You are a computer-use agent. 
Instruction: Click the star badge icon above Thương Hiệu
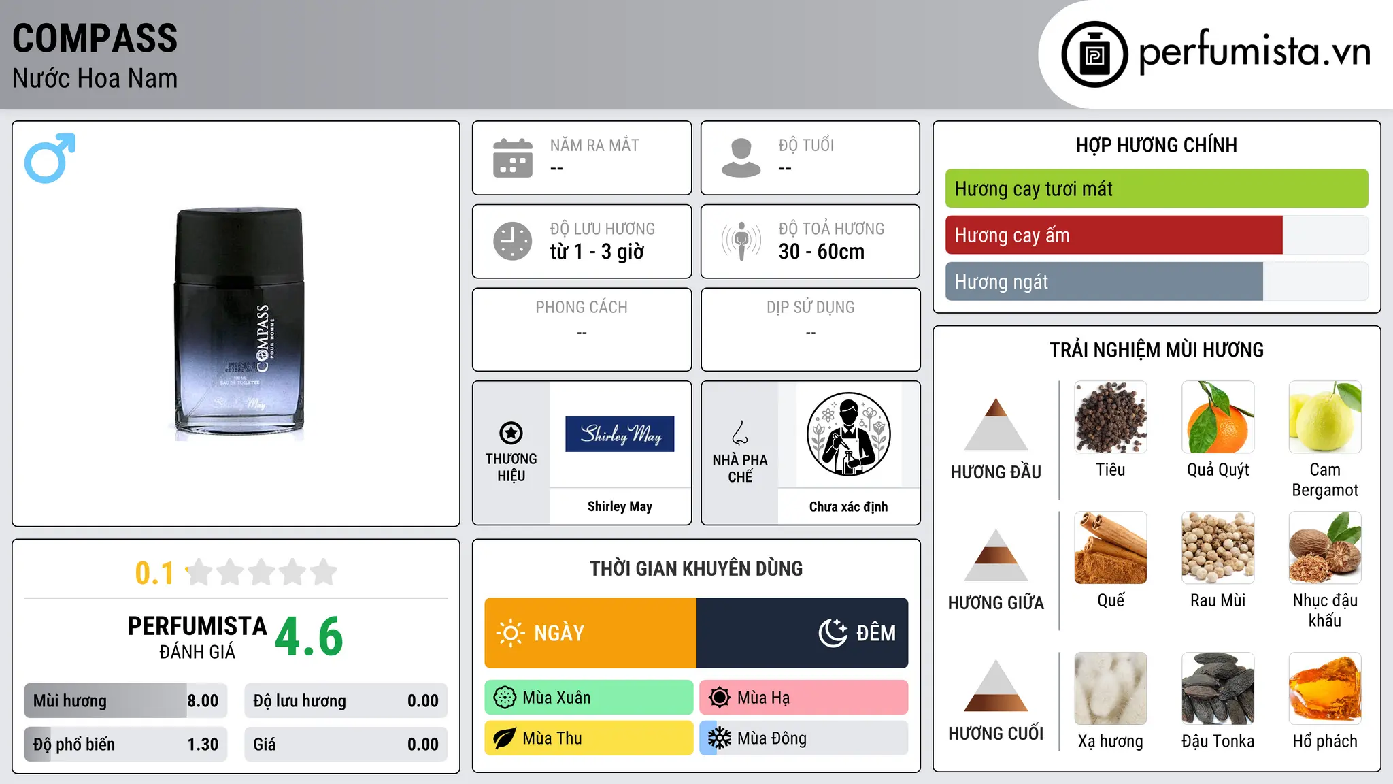511,432
